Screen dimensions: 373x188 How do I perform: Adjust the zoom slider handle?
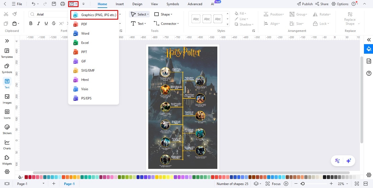(x=303, y=184)
